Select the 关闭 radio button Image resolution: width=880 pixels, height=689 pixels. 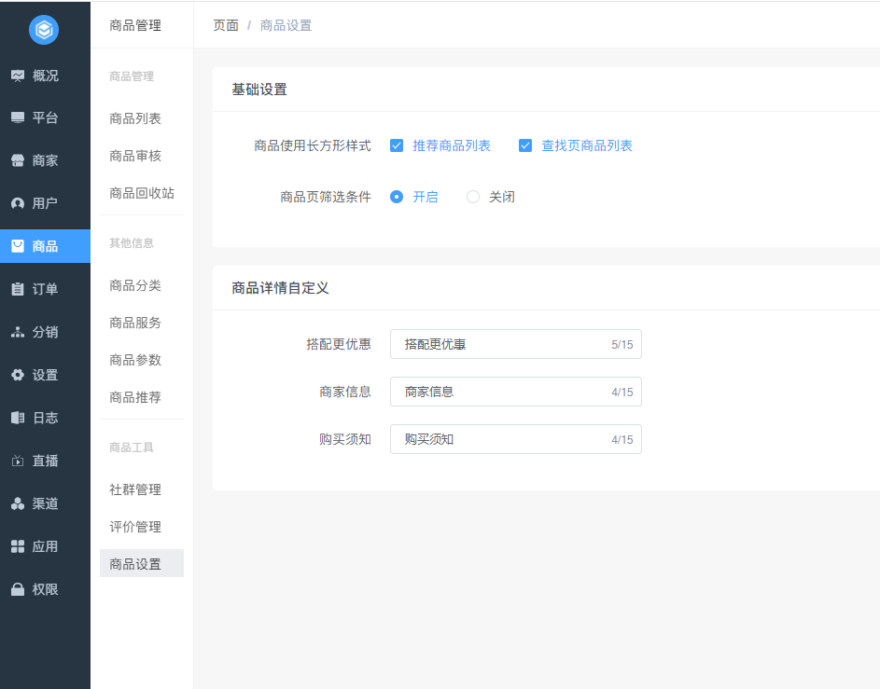click(x=473, y=197)
